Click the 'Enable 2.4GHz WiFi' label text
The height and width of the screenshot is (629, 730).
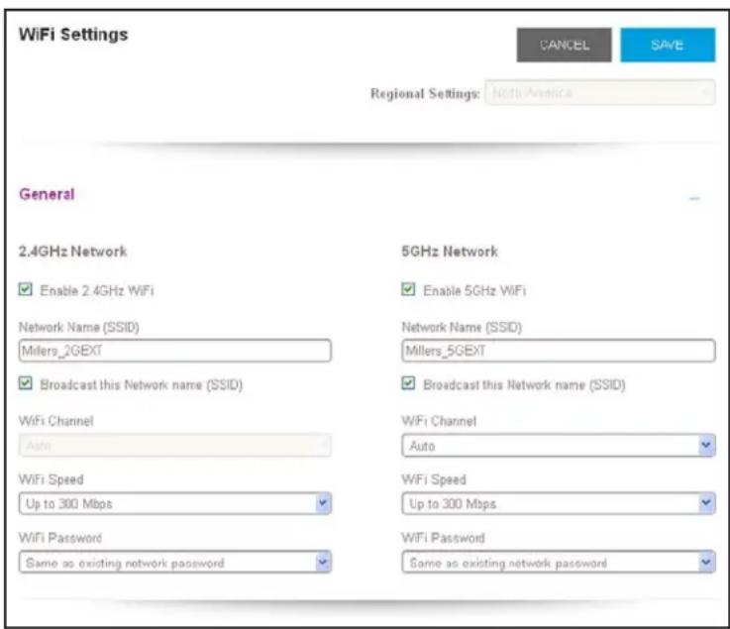[97, 291]
